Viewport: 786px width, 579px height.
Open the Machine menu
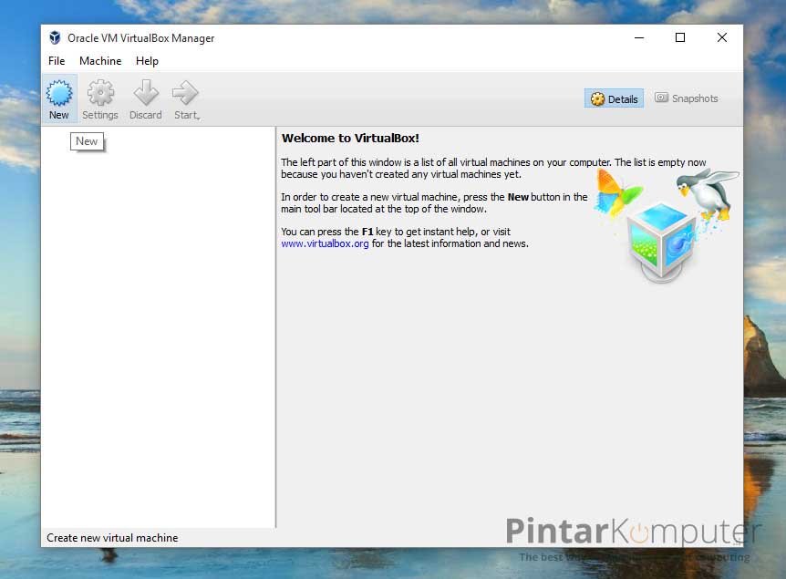[x=100, y=61]
